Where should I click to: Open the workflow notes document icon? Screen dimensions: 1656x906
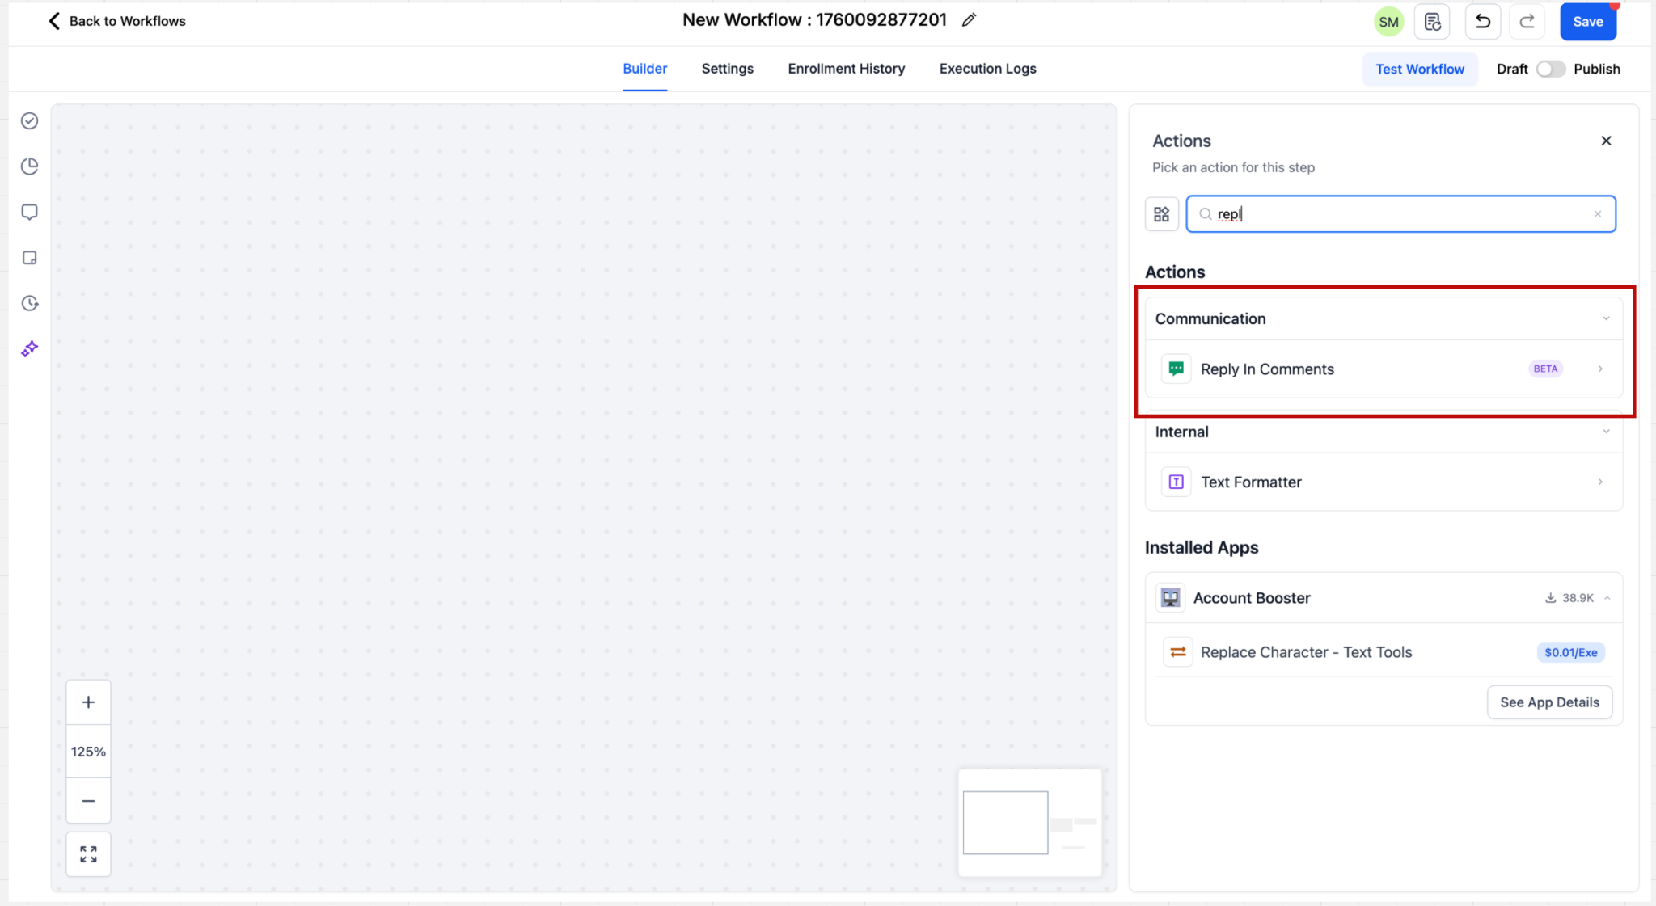pos(1432,22)
